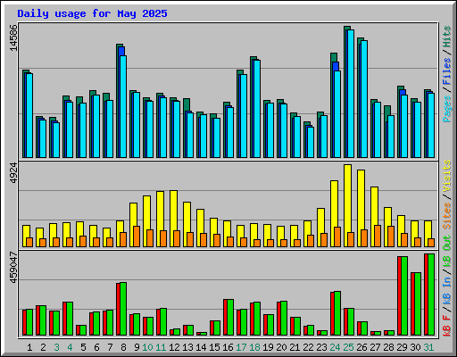This screenshot has width=457, height=357.
Task: Click the green weekend label for day 31
Action: (x=428, y=347)
